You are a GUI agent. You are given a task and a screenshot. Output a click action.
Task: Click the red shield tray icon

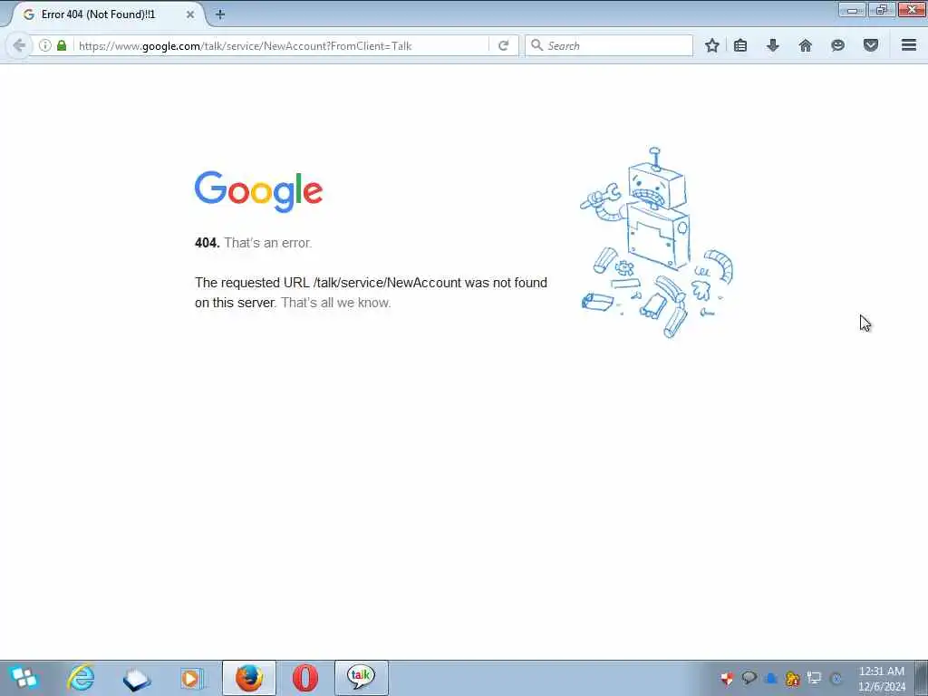click(x=728, y=678)
